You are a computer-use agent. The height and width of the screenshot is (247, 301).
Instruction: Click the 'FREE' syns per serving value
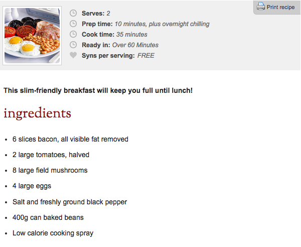tap(146, 55)
